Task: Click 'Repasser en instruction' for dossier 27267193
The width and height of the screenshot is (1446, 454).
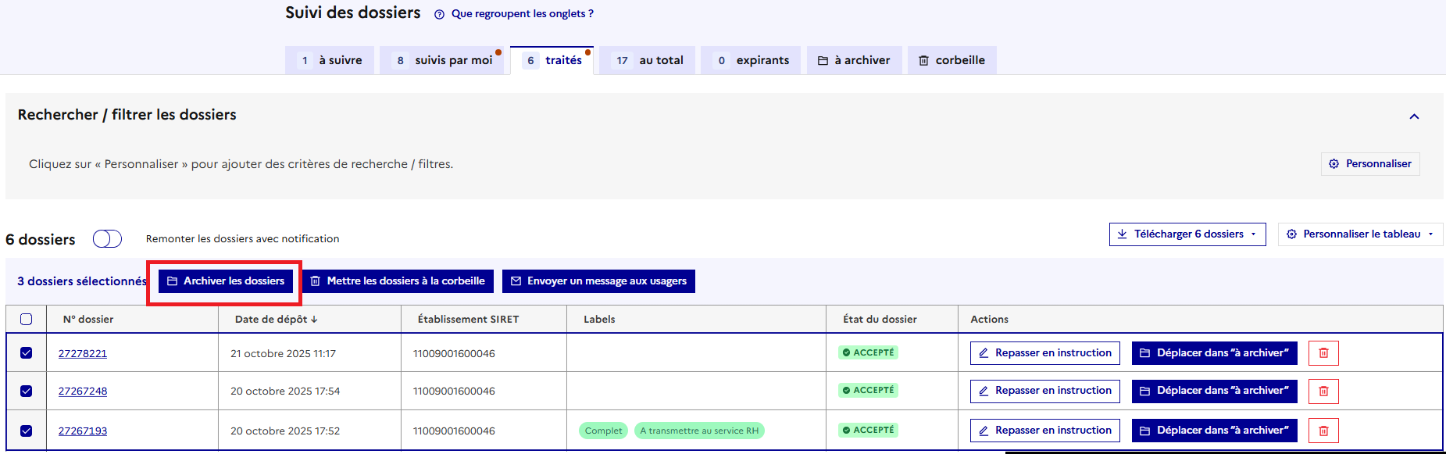Action: [x=1044, y=431]
